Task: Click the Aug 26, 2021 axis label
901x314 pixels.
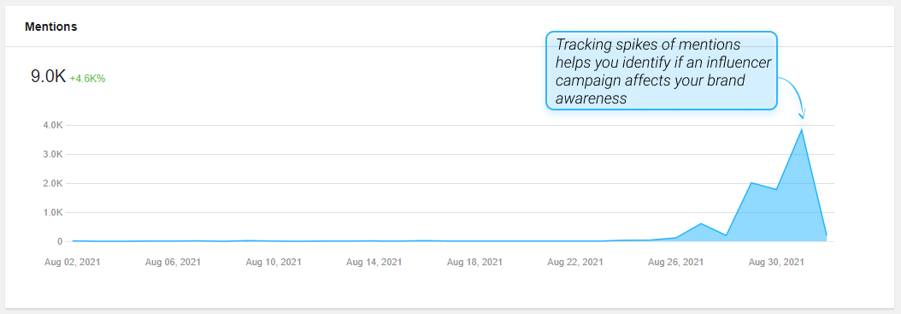Action: coord(675,263)
